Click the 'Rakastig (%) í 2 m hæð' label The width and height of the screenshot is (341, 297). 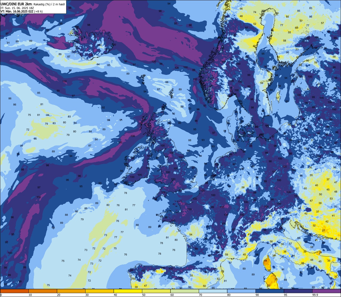click(49, 4)
